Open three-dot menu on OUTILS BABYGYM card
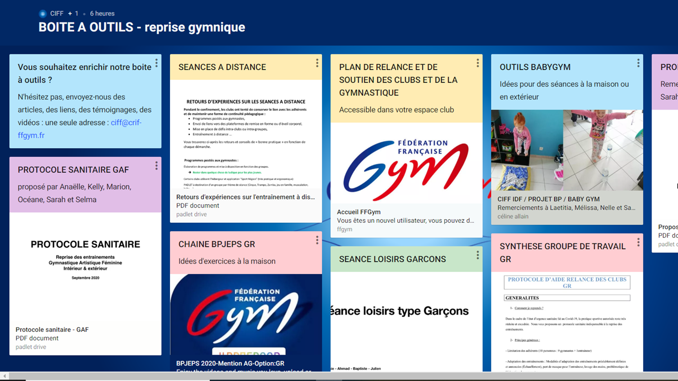 point(638,63)
